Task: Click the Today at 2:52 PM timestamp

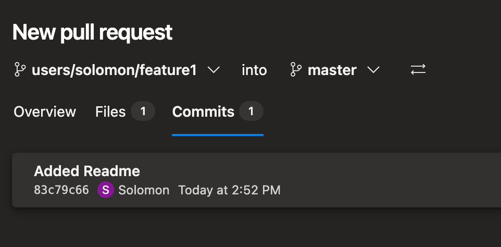Action: click(230, 190)
